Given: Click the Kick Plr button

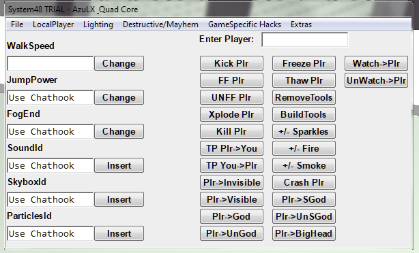Looking at the screenshot, I should coord(231,63).
